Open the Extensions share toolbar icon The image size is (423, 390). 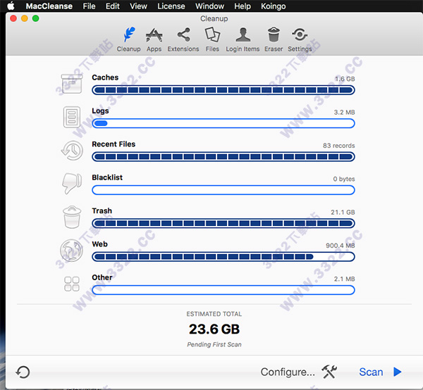(183, 34)
